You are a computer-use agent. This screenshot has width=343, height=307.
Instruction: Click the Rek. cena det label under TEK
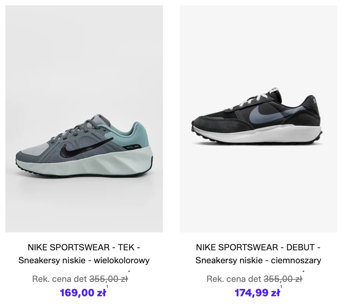[60, 279]
